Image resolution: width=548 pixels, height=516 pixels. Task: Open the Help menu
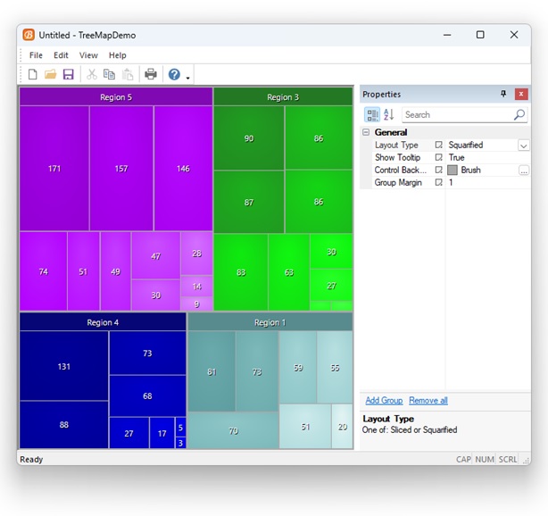pos(117,55)
